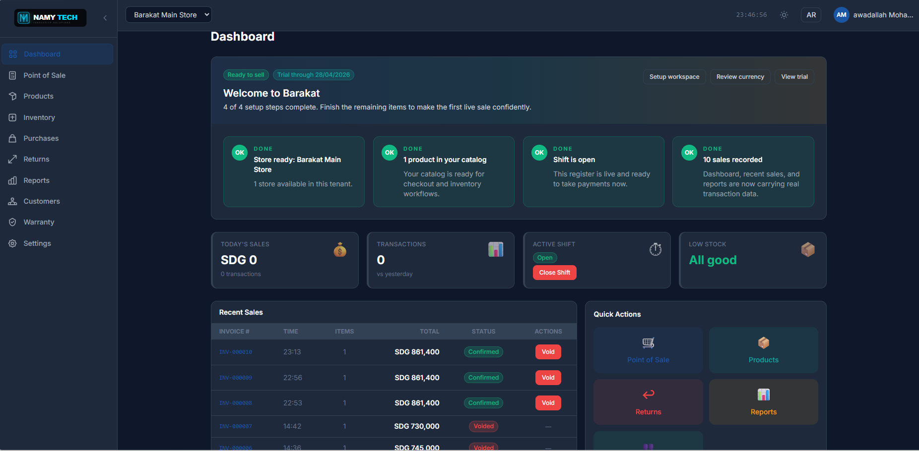
Task: Click the TOTAL column header
Action: [430, 332]
